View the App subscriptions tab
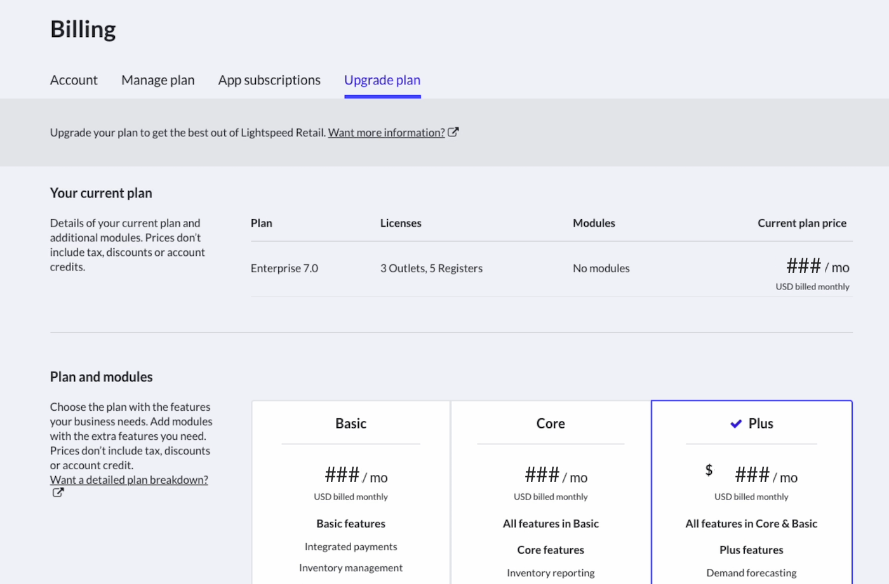 coord(269,80)
